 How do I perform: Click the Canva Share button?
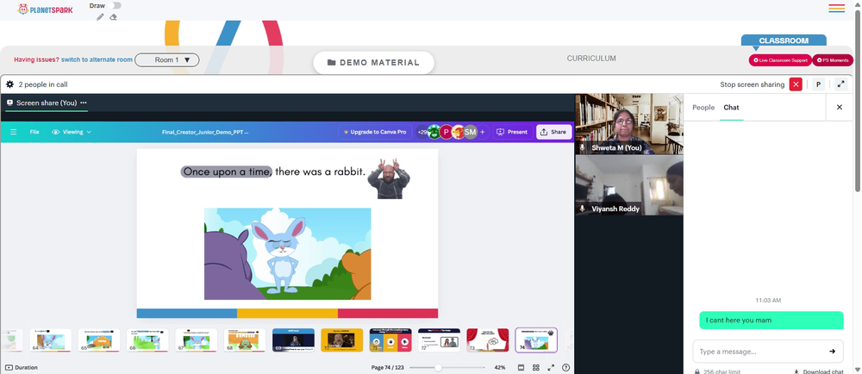pyautogui.click(x=553, y=132)
